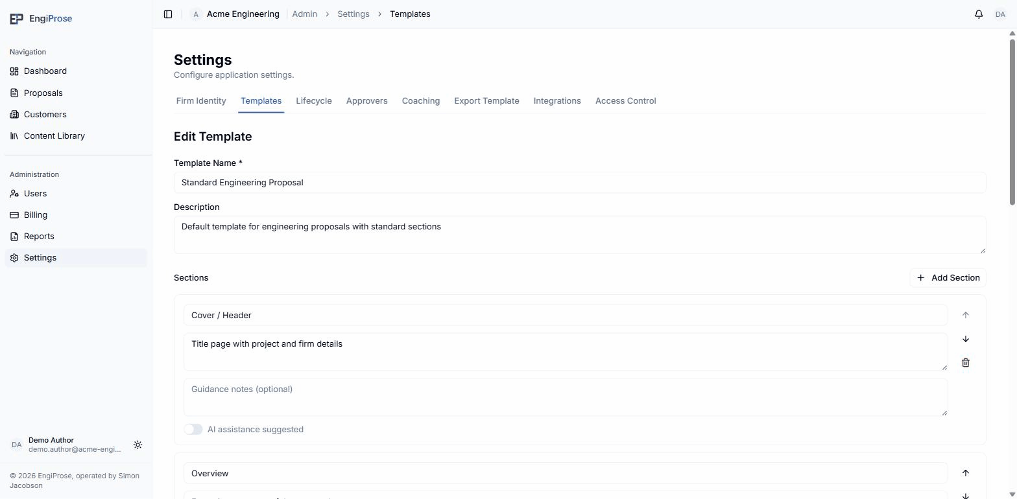Screen dimensions: 1017x499
Task: Go to the Coaching tab
Action: click(x=421, y=101)
